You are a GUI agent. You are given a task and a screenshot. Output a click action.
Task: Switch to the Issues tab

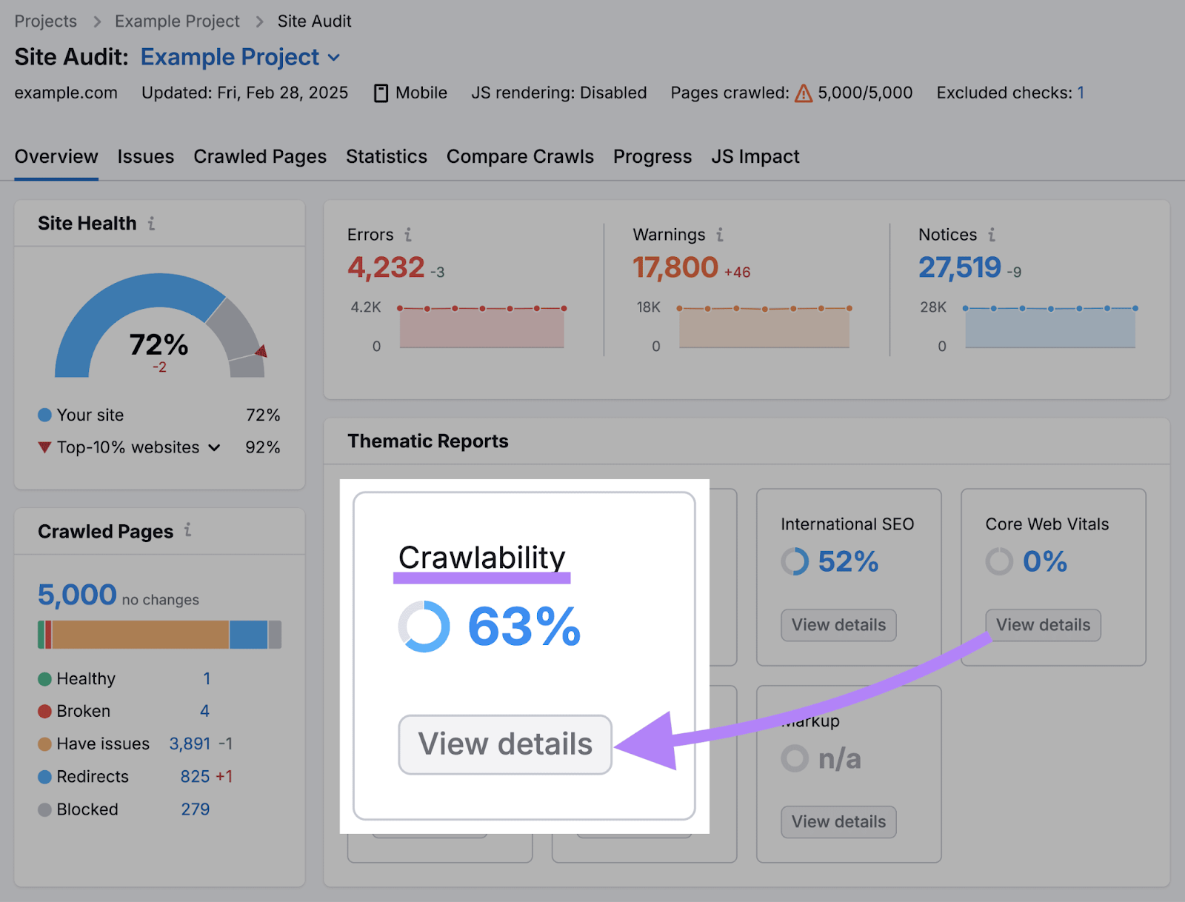coord(145,157)
